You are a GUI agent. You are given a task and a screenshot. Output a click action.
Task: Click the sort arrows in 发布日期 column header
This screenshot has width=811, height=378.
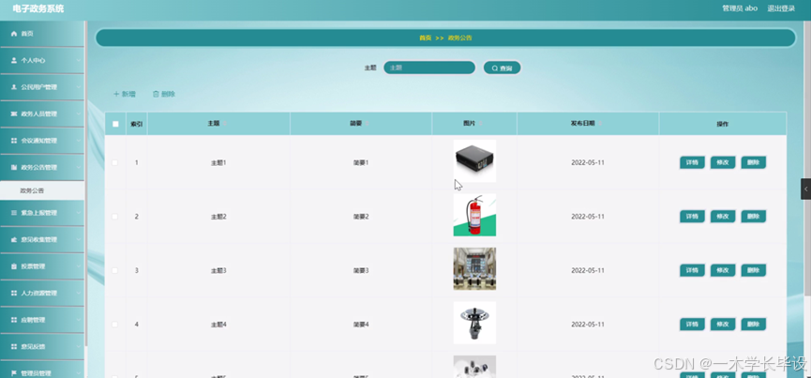600,124
